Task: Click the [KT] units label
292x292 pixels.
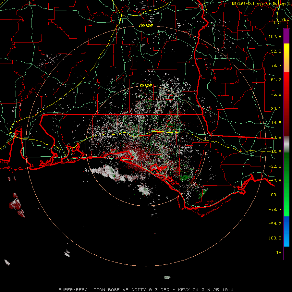Action: pyautogui.click(x=277, y=22)
